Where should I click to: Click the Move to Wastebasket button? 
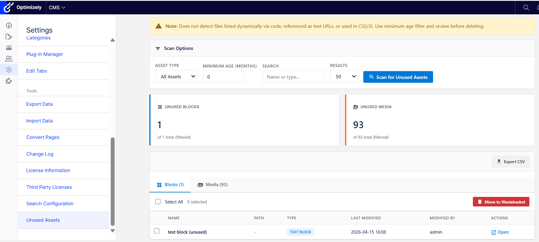click(x=501, y=202)
